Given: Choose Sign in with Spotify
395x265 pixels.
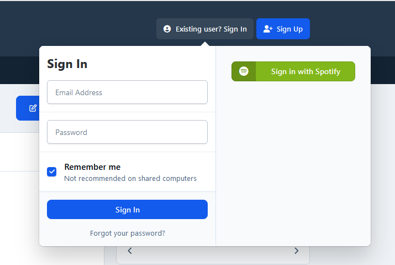Looking at the screenshot, I should pyautogui.click(x=305, y=71).
